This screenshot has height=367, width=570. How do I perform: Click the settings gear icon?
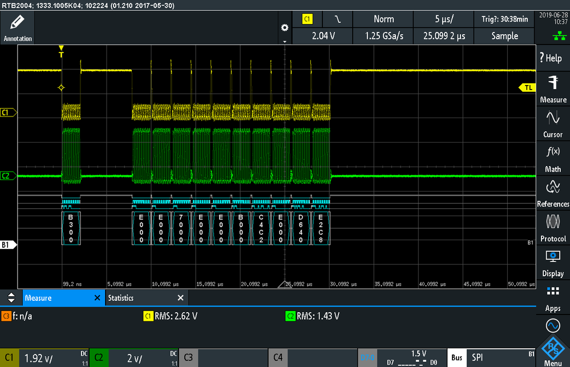coord(285,27)
